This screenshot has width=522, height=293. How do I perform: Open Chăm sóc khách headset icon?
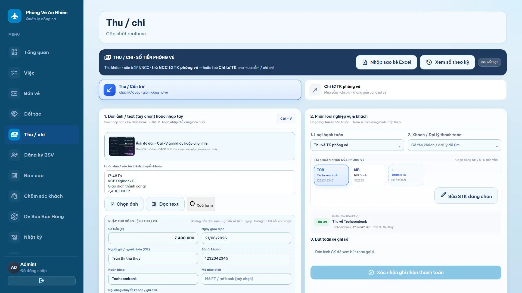tap(14, 196)
